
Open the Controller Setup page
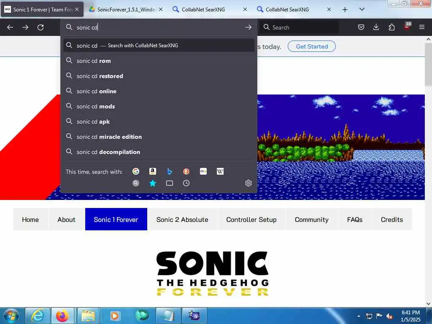[x=251, y=219]
